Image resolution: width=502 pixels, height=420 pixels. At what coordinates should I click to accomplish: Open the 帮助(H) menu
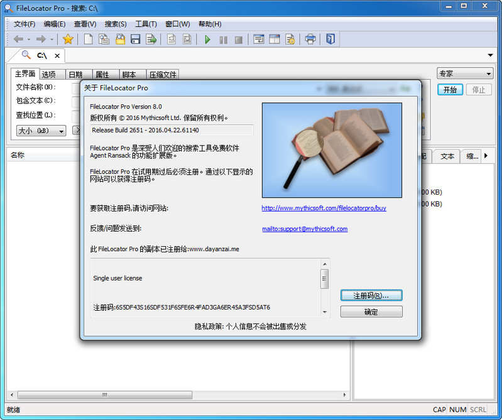(x=210, y=24)
